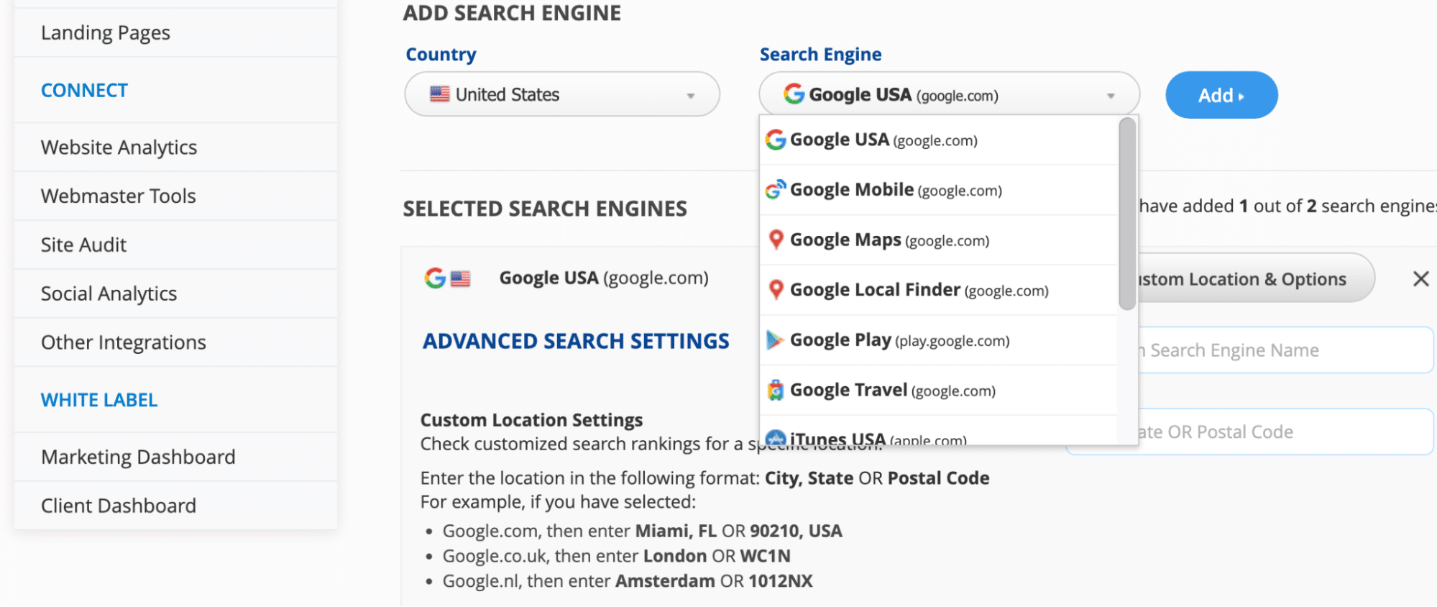This screenshot has height=607, width=1437.
Task: Click the Google USA logo in list
Action: 776,140
